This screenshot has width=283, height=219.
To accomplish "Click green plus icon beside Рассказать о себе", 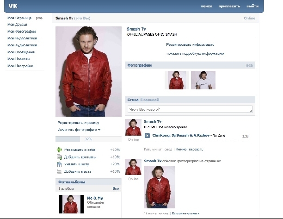I will [59, 150].
